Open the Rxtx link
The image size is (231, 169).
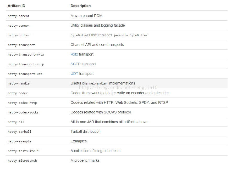74,54
